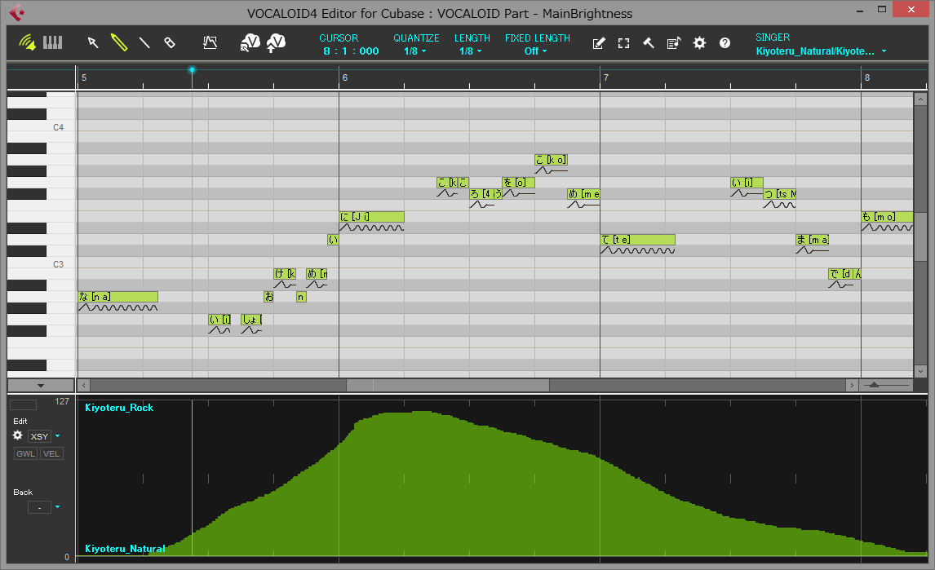
Task: Click the horizontal scrollbar left arrow
Action: click(x=83, y=385)
